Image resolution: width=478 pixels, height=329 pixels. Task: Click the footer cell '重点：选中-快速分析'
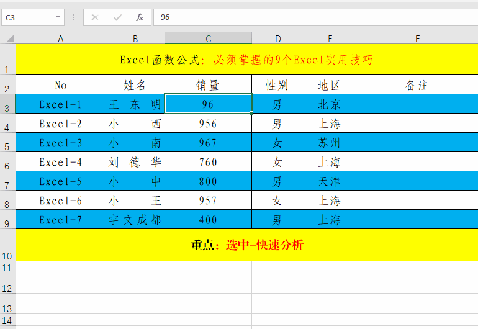point(247,245)
